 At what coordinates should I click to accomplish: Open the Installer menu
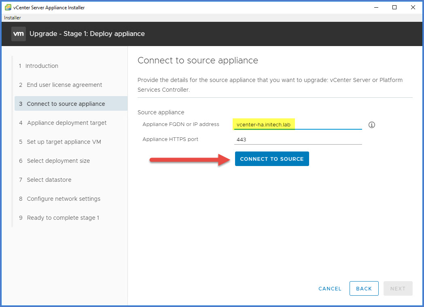13,18
